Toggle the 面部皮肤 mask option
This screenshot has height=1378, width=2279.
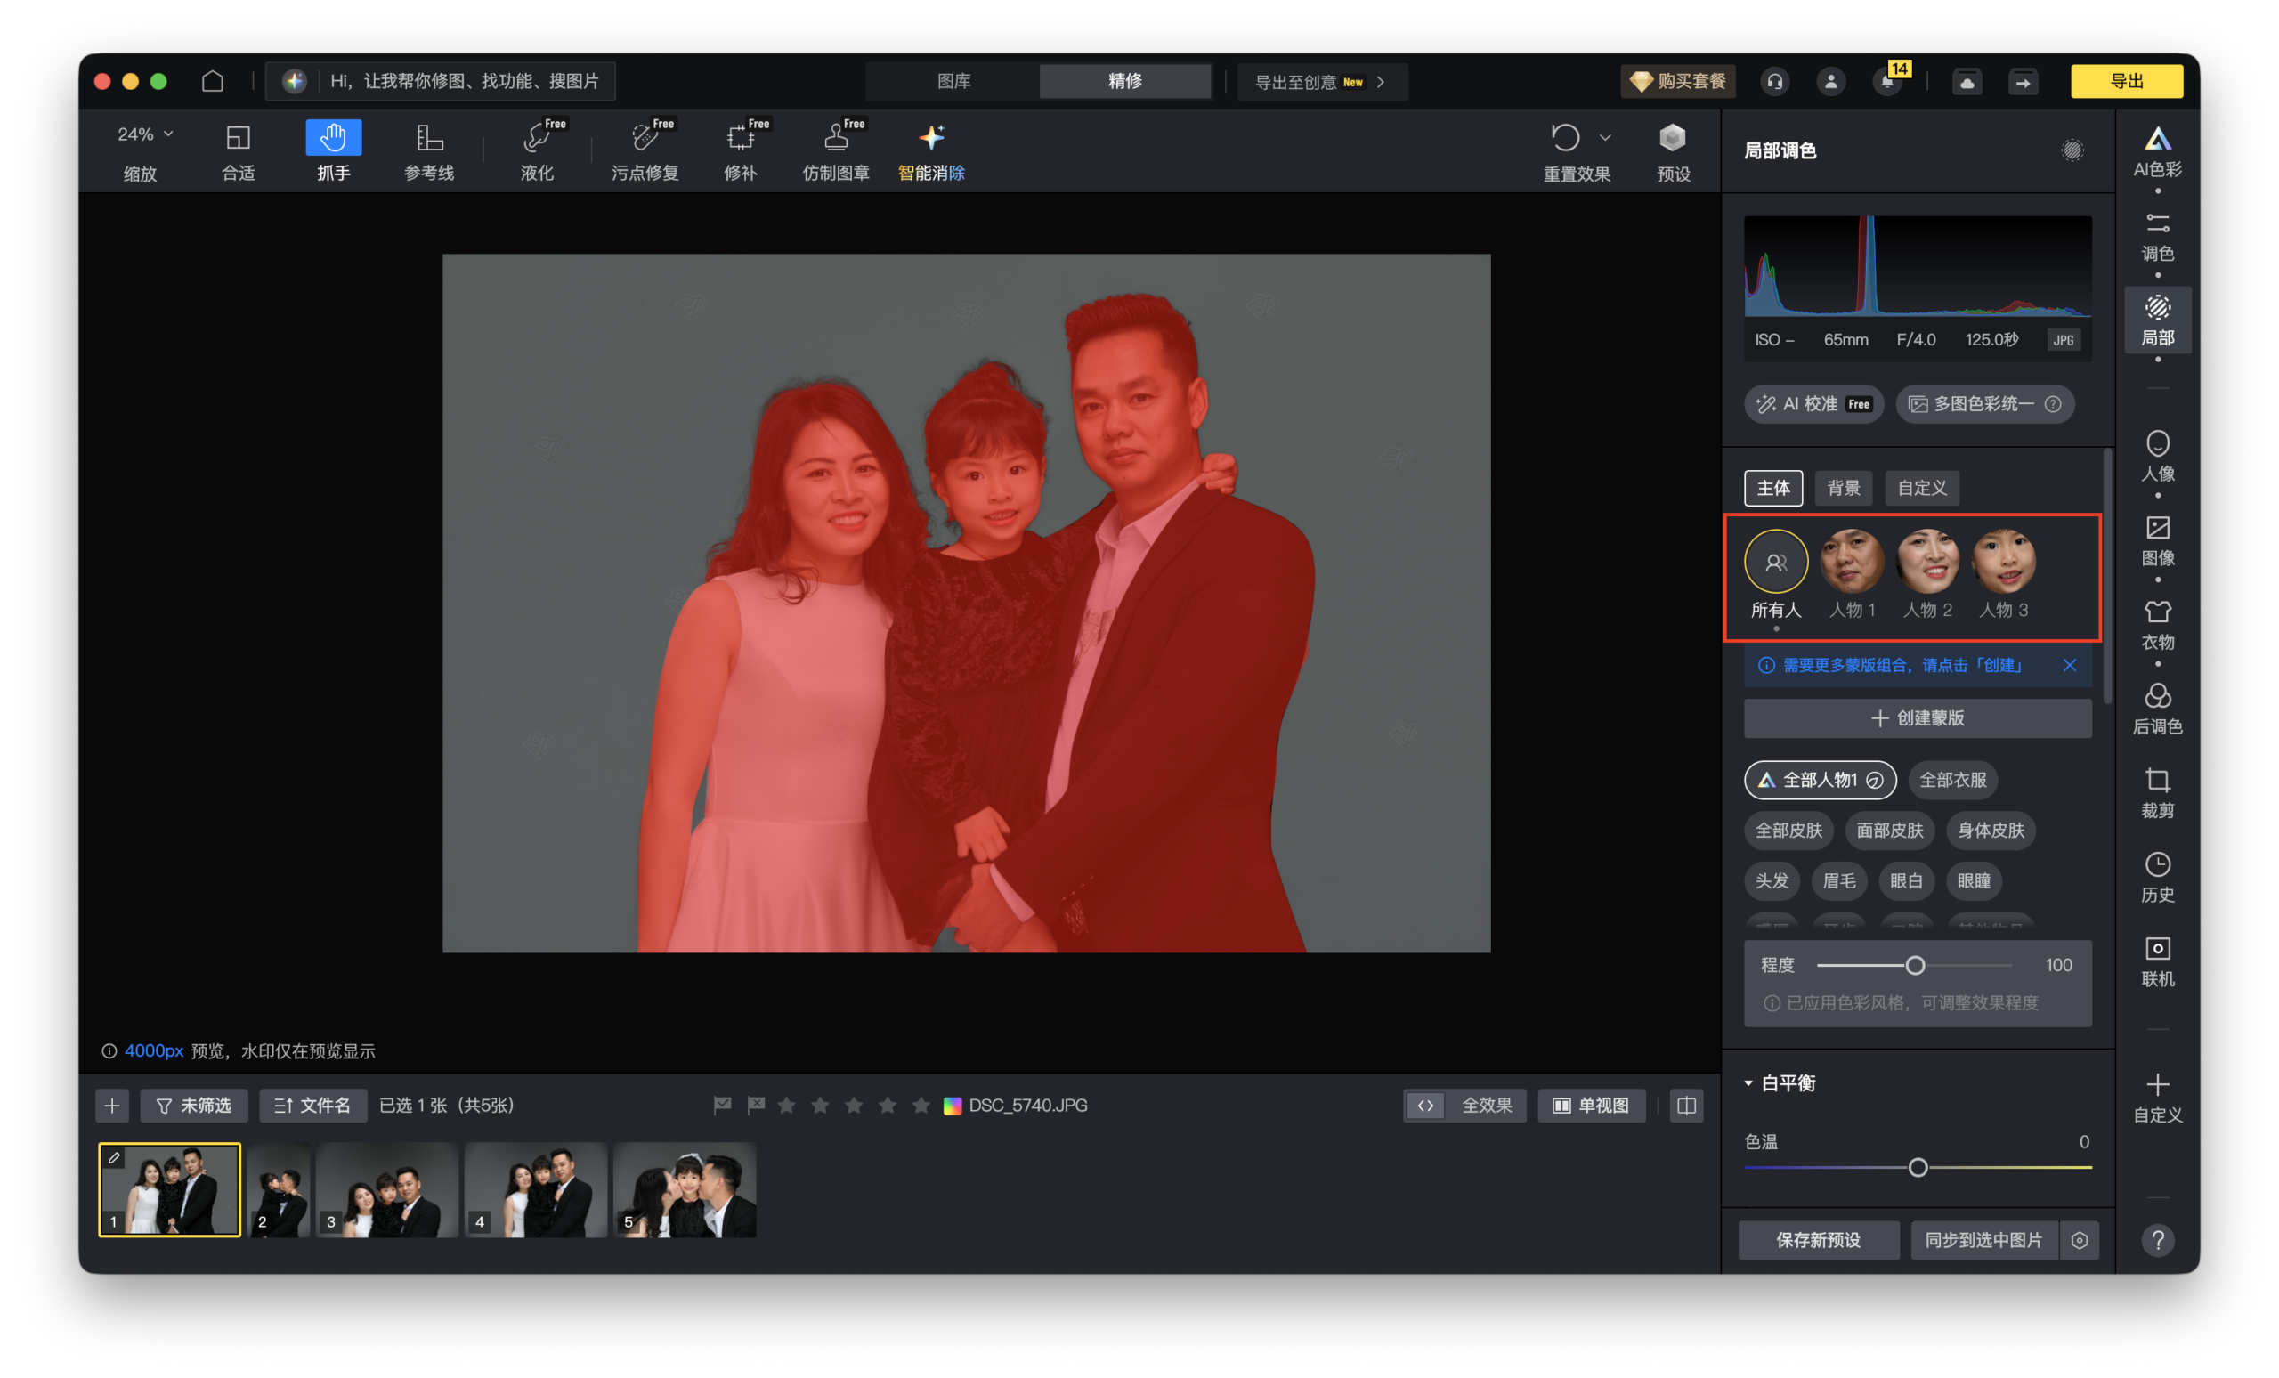1890,831
